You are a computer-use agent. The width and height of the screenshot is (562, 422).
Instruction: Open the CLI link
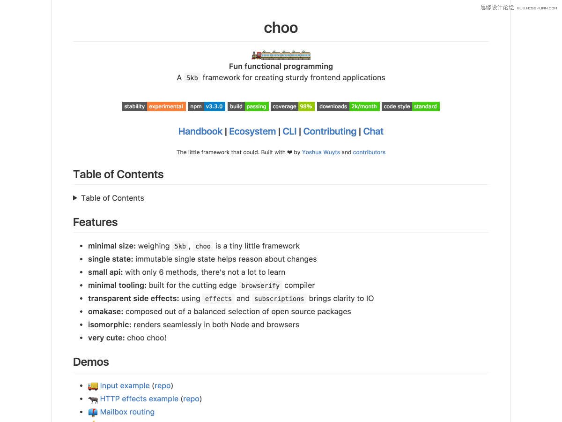pos(289,131)
